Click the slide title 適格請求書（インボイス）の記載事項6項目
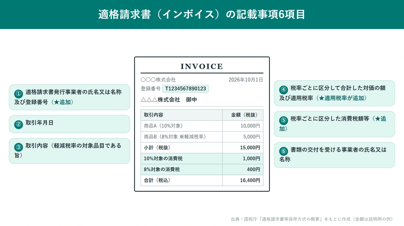 tap(202, 14)
